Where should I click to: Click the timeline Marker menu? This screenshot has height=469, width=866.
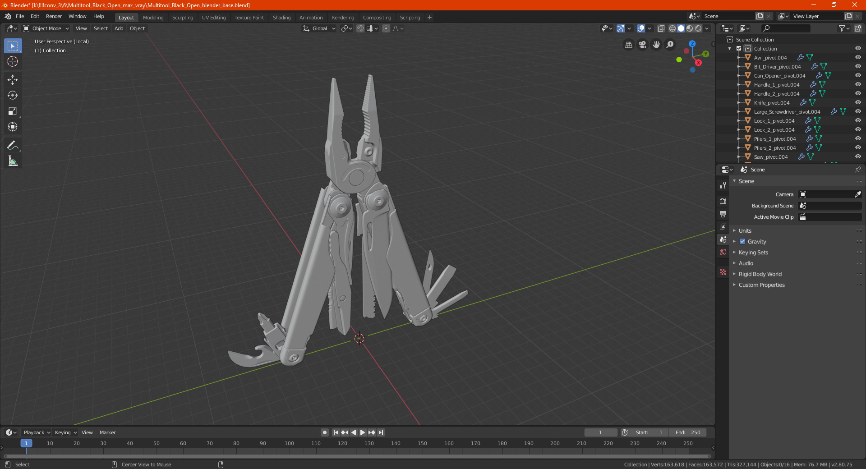[x=107, y=432]
